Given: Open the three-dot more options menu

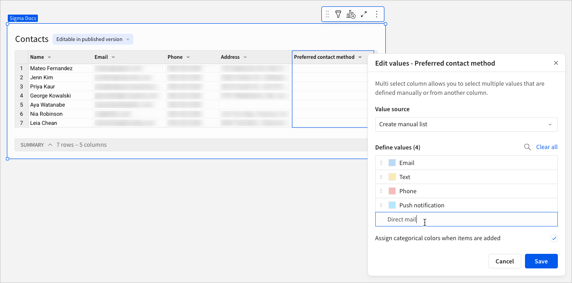Looking at the screenshot, I should click(x=377, y=14).
